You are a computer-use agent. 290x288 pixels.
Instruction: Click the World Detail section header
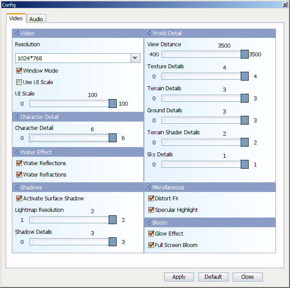click(x=210, y=33)
